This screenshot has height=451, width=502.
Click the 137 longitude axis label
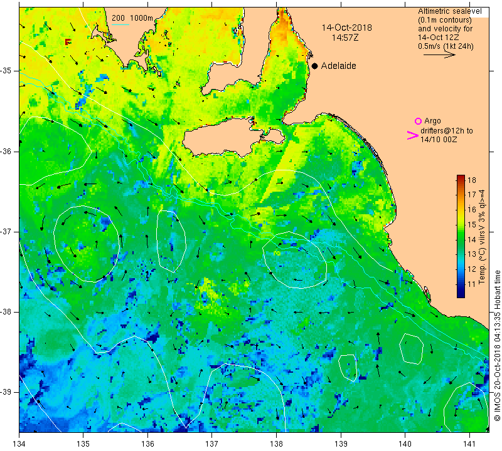212,443
